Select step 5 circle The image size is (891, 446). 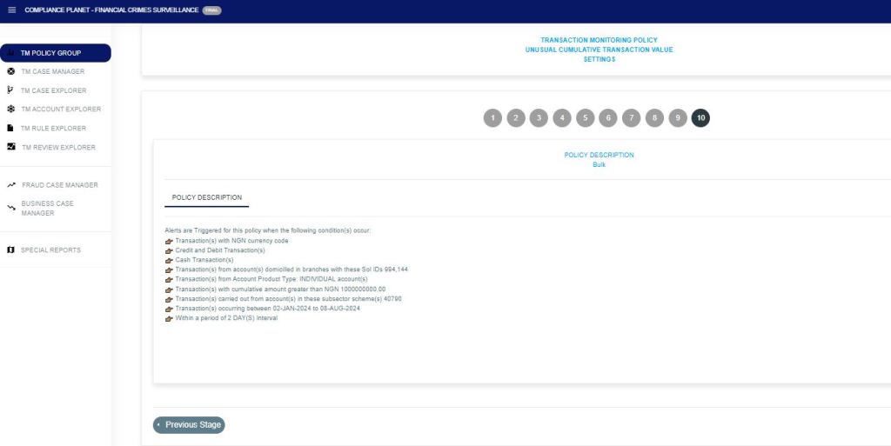coord(585,118)
